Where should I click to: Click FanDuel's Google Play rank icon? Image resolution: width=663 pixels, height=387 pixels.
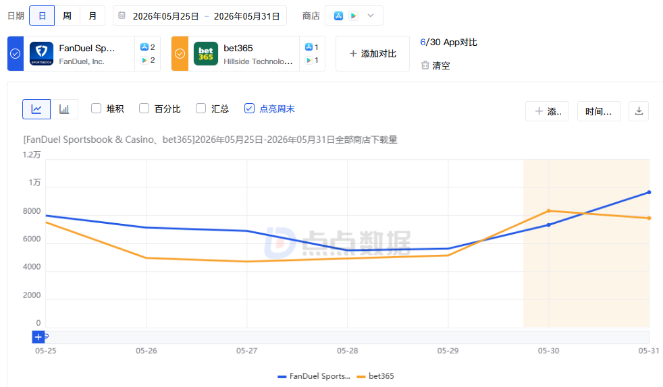pyautogui.click(x=144, y=60)
